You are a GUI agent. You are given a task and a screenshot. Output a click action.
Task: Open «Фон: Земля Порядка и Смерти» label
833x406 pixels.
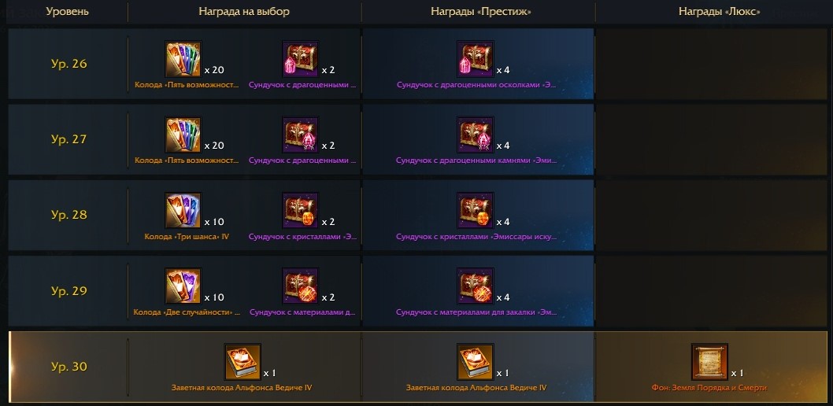click(x=709, y=388)
